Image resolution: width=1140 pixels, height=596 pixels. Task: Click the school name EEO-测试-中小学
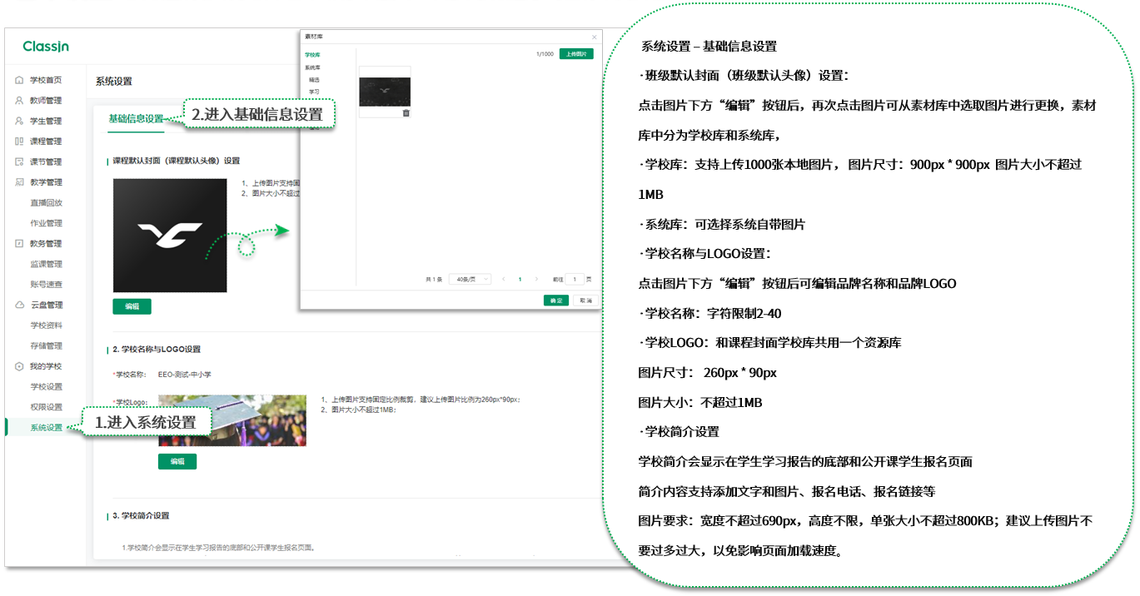coord(184,375)
